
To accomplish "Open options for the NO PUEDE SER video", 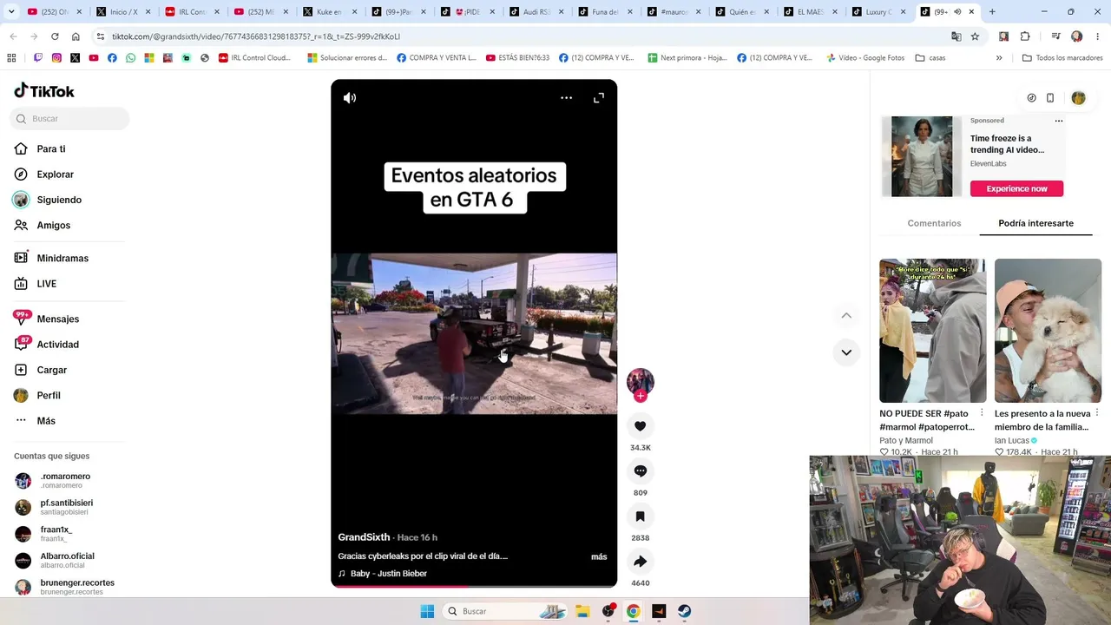I will tap(982, 412).
